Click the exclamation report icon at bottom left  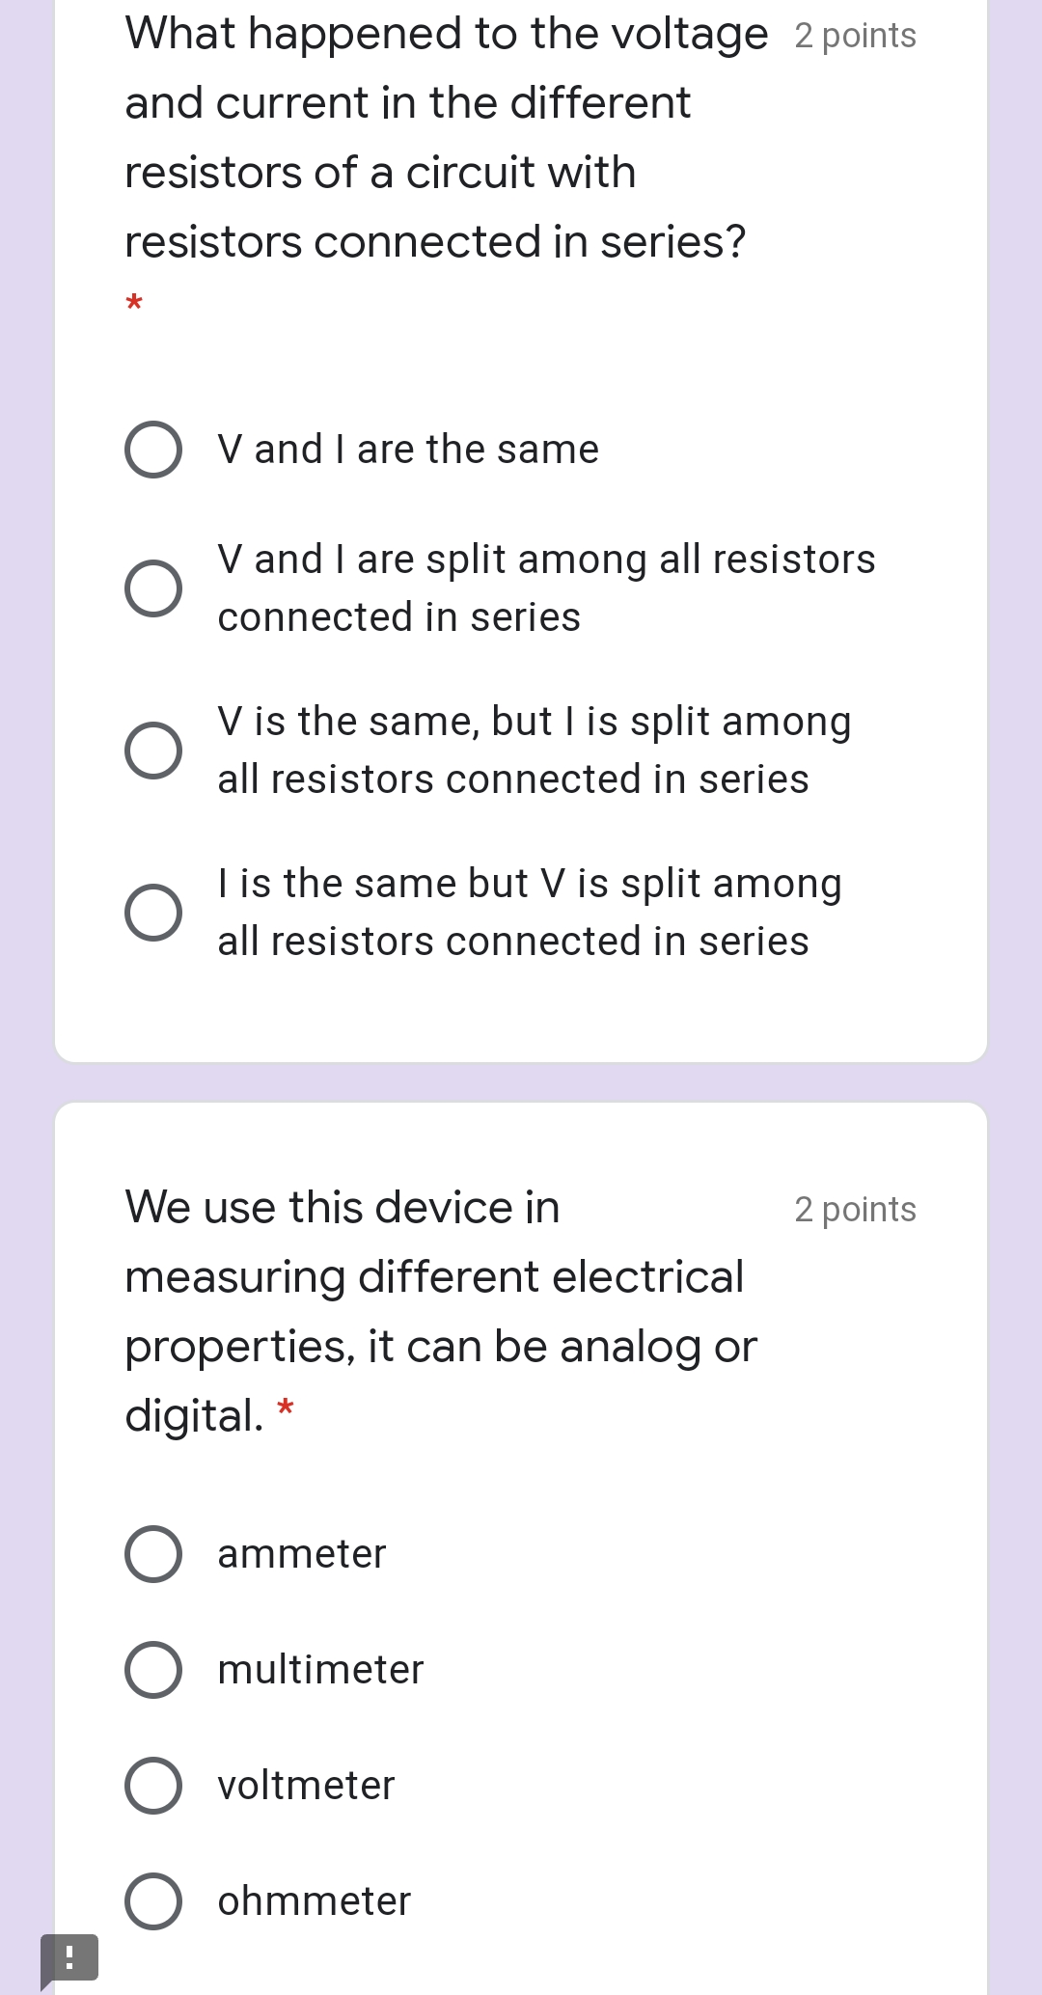[69, 1959]
